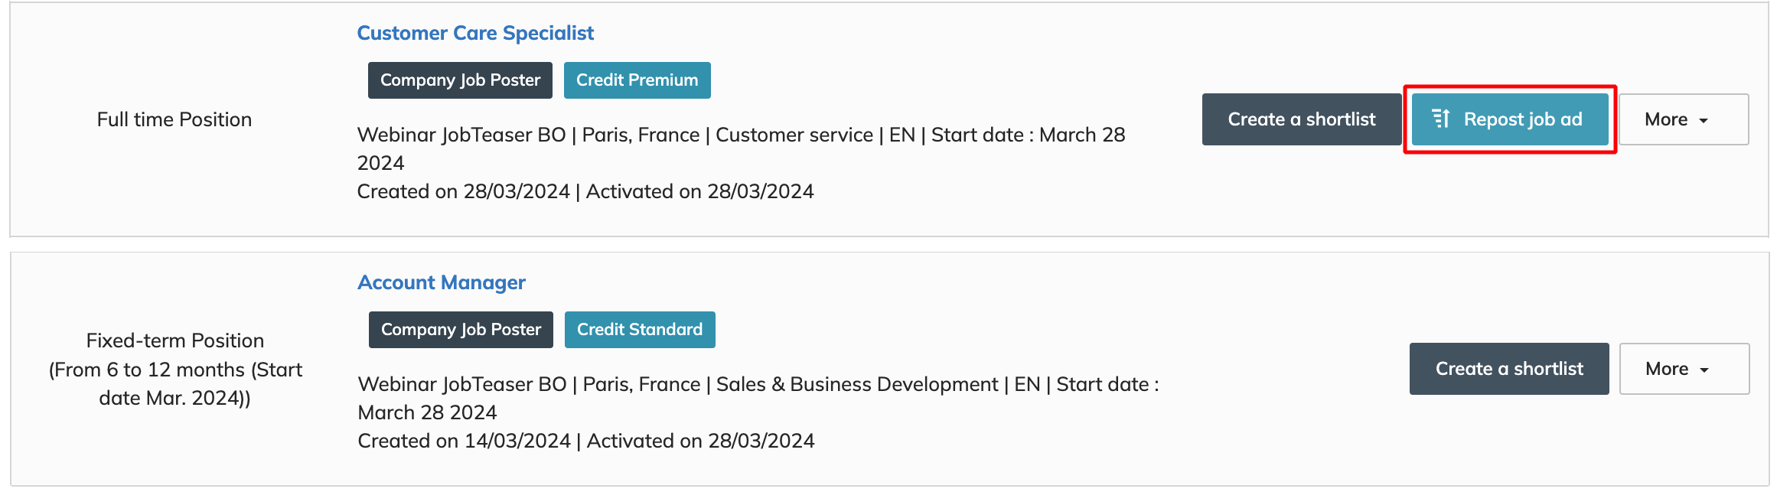Create a shortlist for Customer Care Specialist
Image resolution: width=1777 pixels, height=492 pixels.
coord(1301,119)
